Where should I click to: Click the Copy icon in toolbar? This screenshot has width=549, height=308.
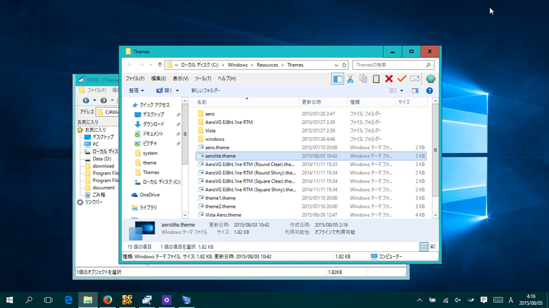[x=363, y=79]
